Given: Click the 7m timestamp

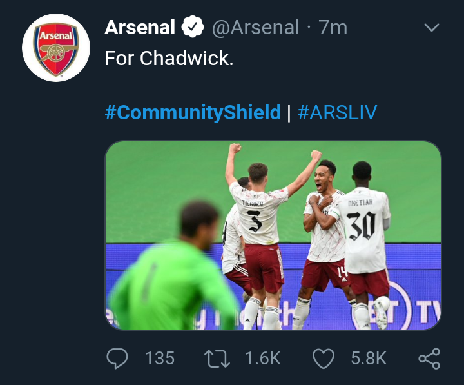Looking at the screenshot, I should coord(333,27).
